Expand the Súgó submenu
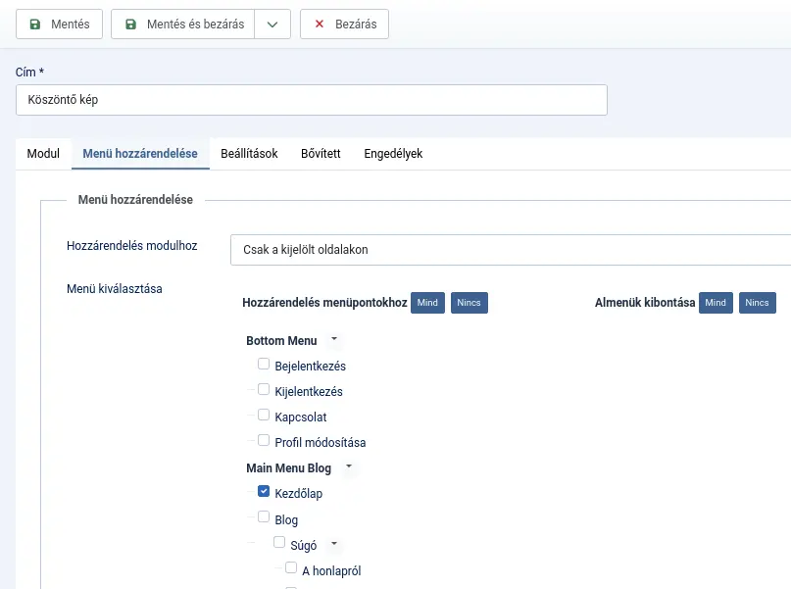Screen dimensions: 791x589 pos(332,542)
